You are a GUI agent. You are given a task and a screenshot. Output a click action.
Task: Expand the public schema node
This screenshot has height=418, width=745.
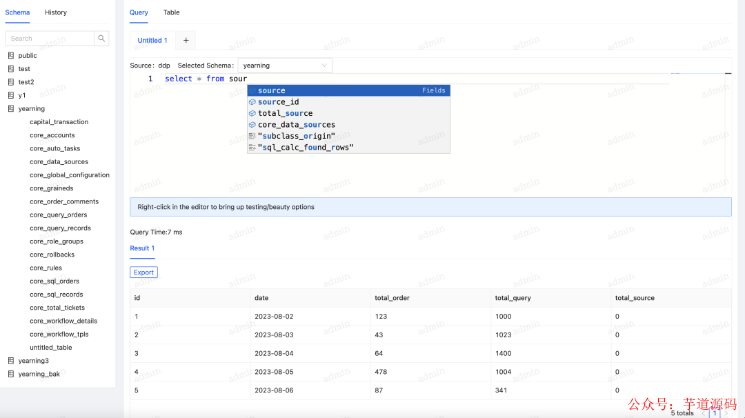click(x=28, y=56)
